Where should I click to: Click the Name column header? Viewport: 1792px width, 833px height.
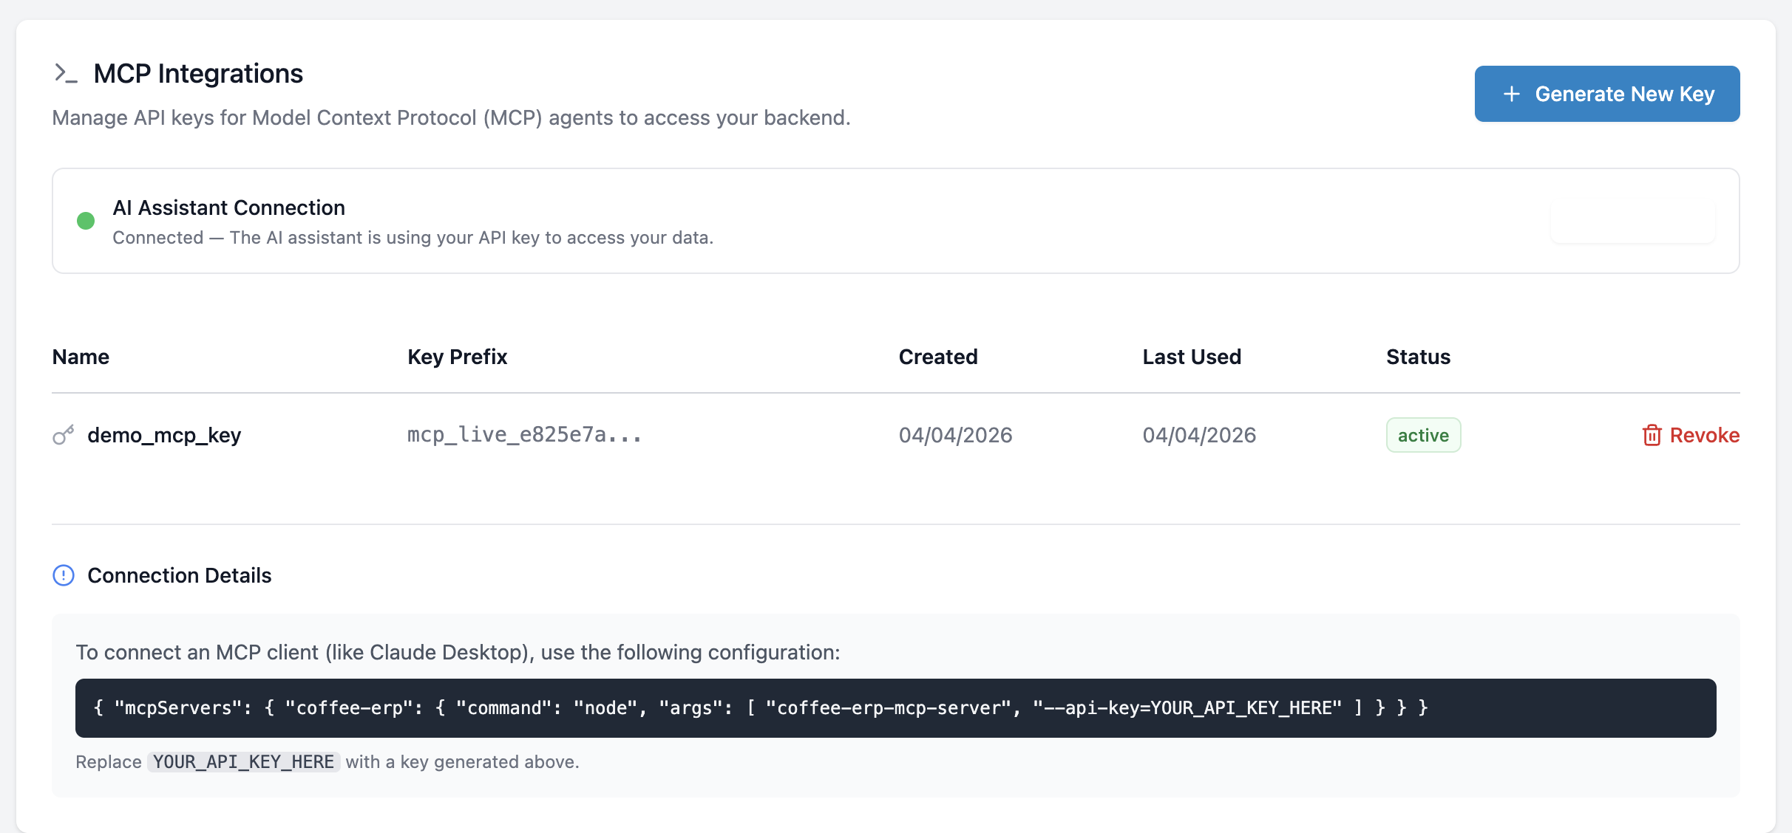[x=81, y=357]
